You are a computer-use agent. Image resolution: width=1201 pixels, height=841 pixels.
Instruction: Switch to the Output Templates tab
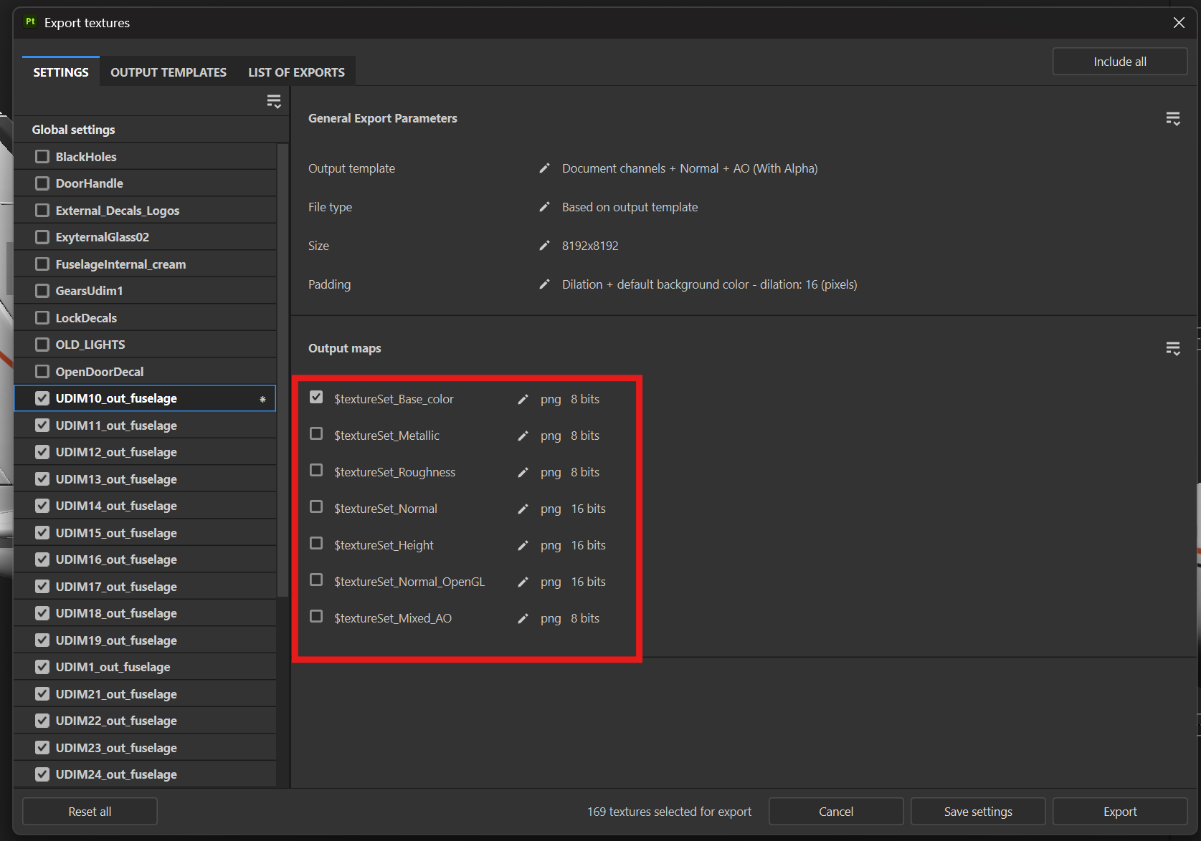pyautogui.click(x=168, y=72)
